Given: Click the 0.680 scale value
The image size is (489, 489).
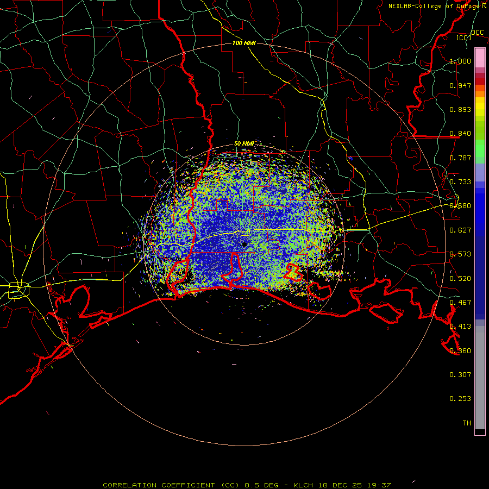Looking at the screenshot, I should coord(460,206).
